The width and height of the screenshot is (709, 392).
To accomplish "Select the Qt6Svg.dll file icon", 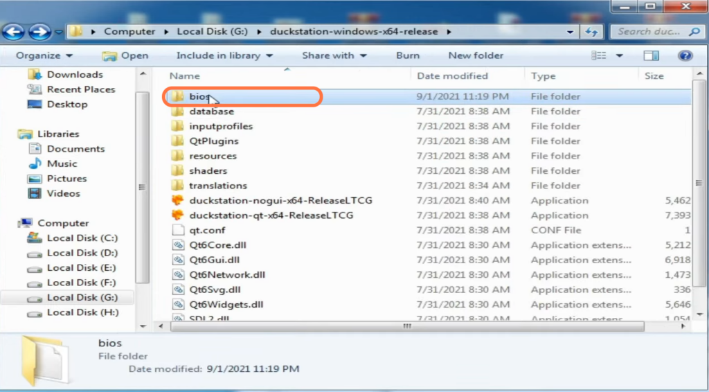I will pyautogui.click(x=178, y=289).
